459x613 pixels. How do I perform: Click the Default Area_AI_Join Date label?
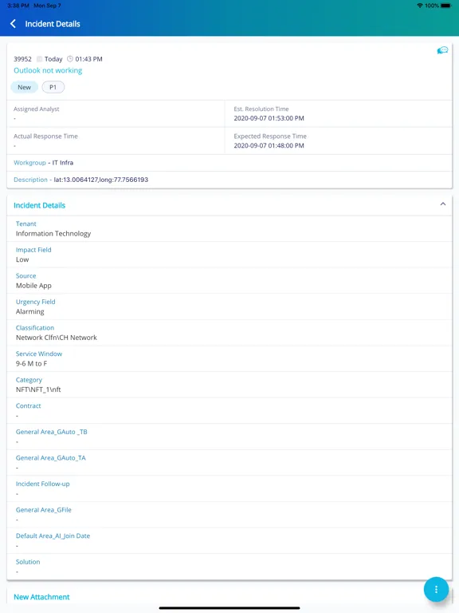pyautogui.click(x=53, y=536)
